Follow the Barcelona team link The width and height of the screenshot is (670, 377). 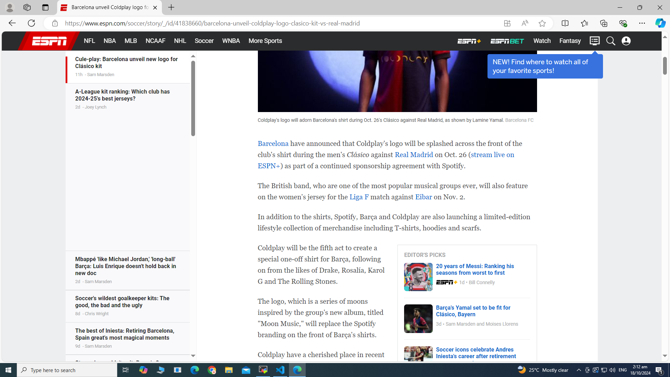click(x=273, y=143)
